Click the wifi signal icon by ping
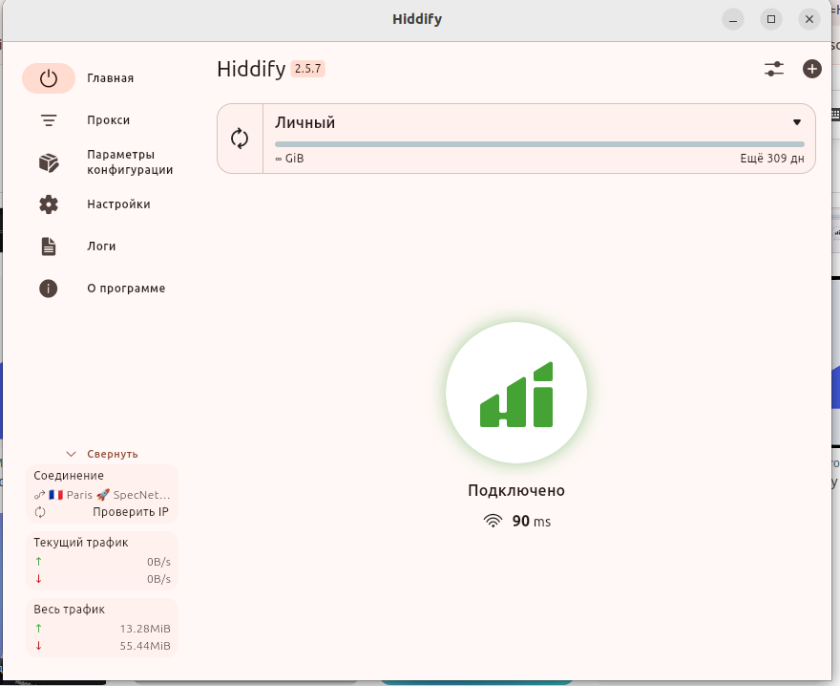840x686 pixels. (493, 522)
